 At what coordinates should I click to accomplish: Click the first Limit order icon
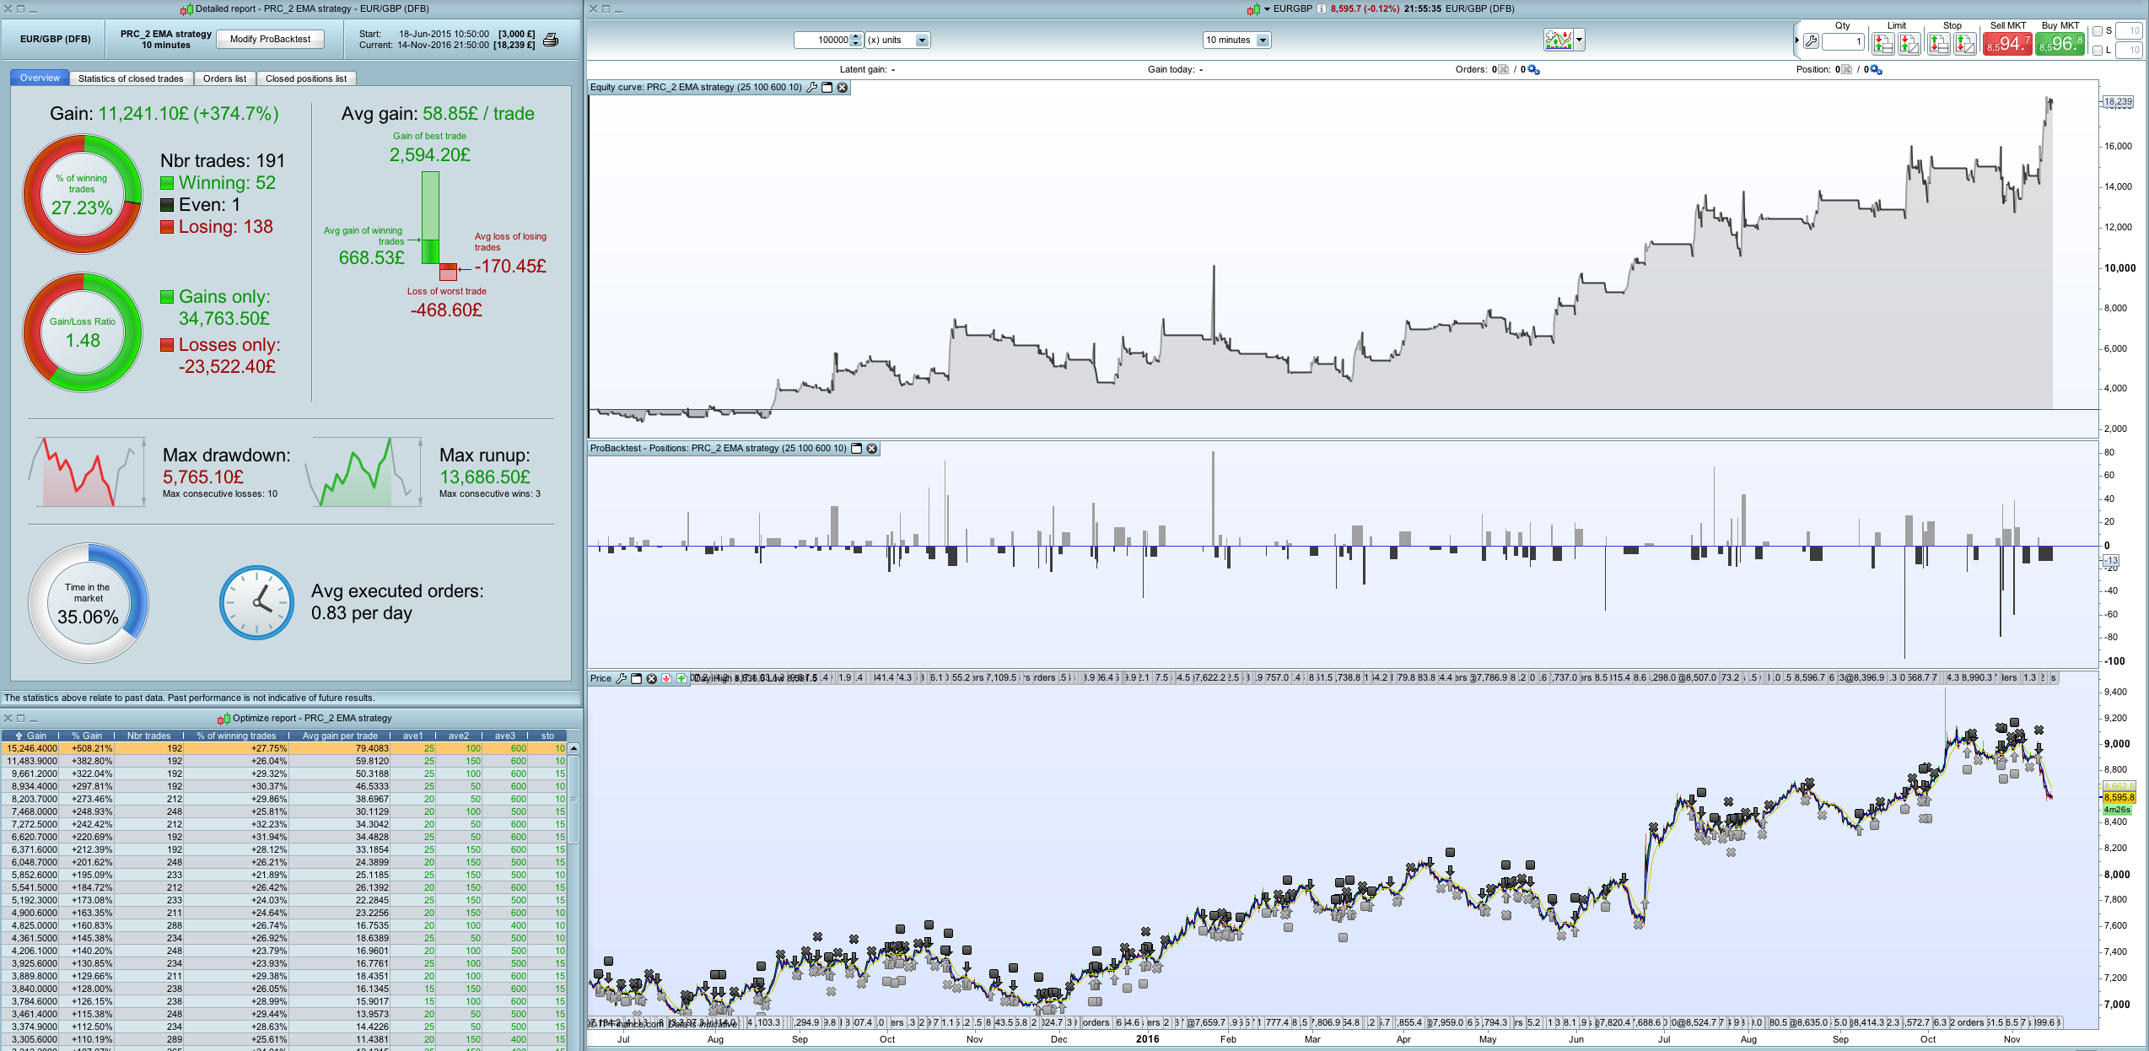(x=1882, y=43)
